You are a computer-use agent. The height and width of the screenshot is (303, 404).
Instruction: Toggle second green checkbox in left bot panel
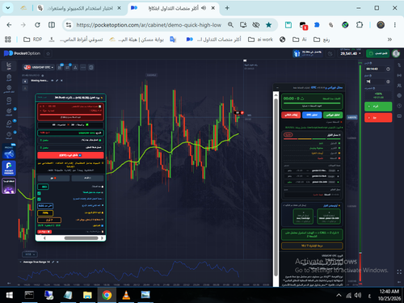(39, 199)
